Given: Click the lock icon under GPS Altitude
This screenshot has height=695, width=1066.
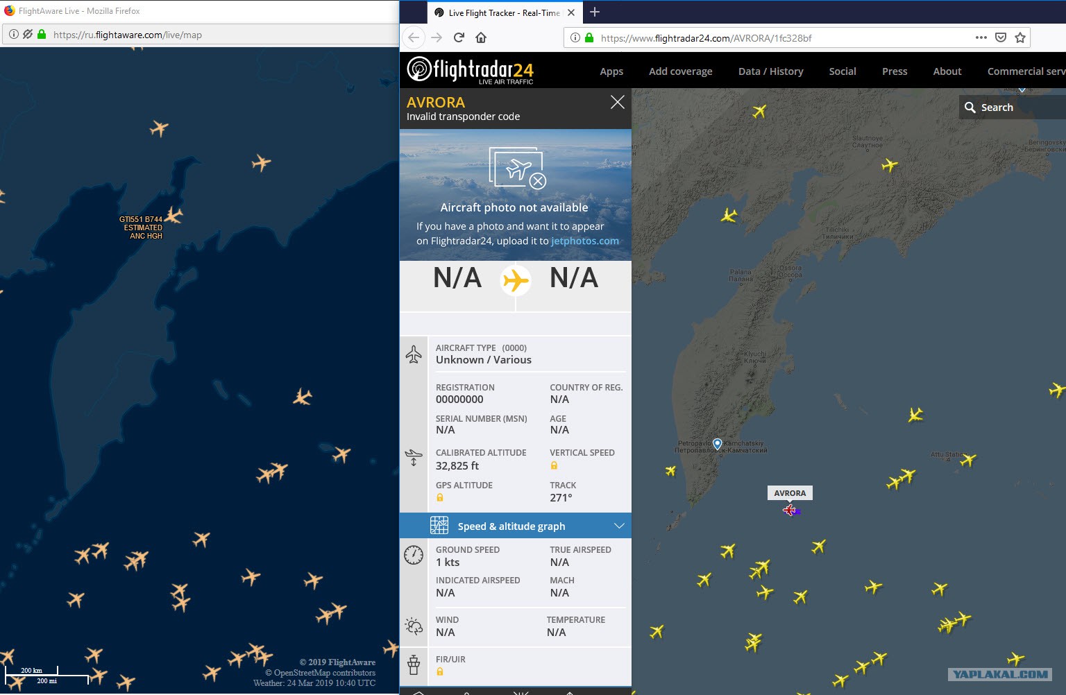Looking at the screenshot, I should coord(440,497).
